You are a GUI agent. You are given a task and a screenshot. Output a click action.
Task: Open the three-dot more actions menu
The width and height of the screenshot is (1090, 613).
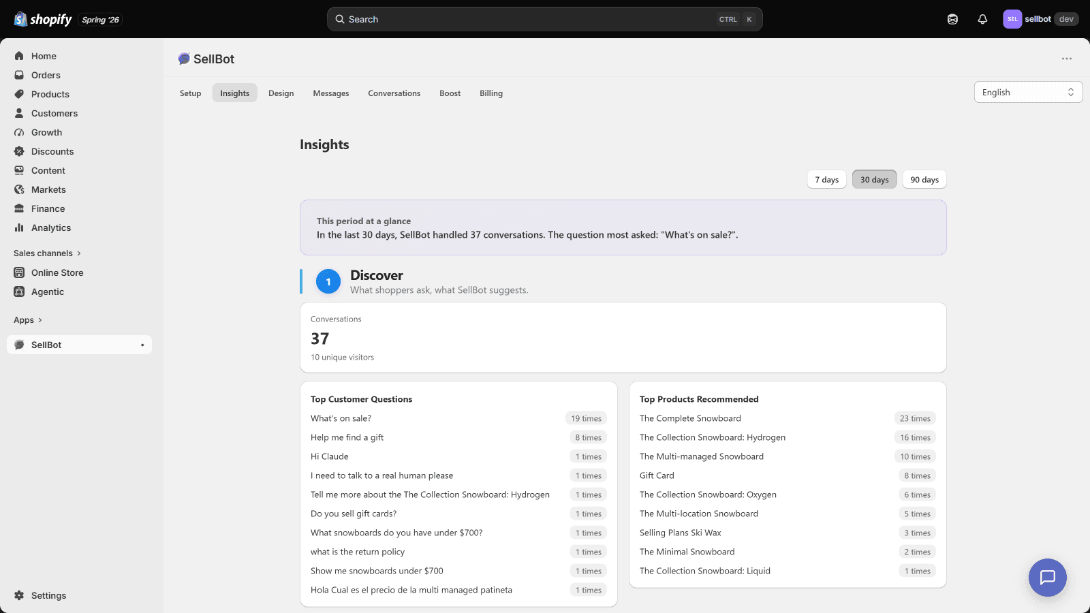1067,59
